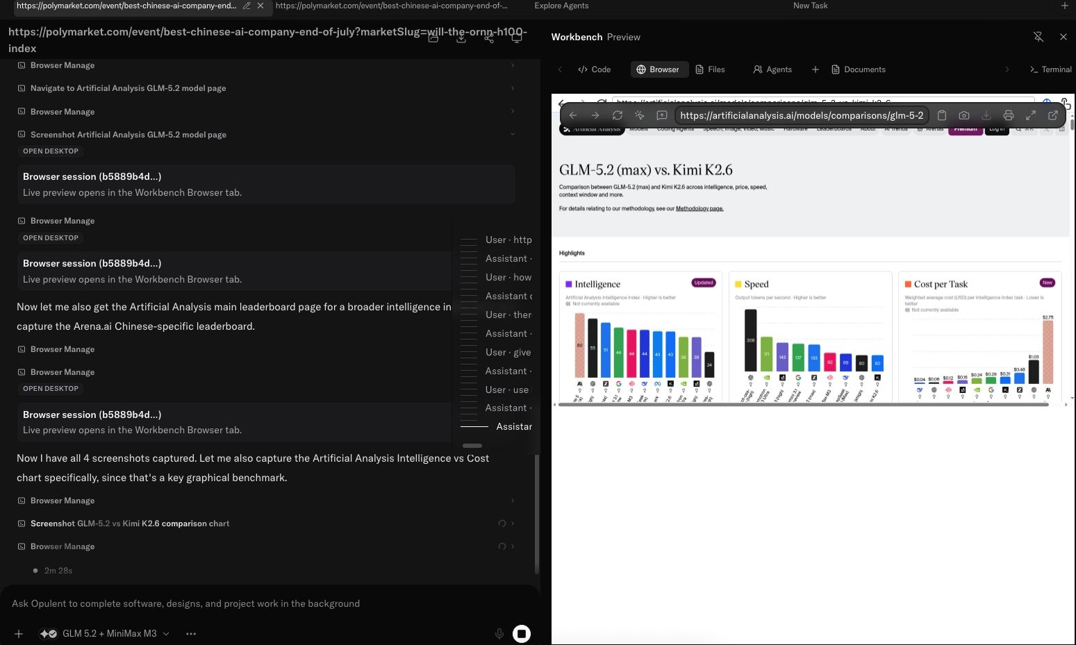Screen dimensions: 1076x645
Task: Click Premium button on Artificial Analysis page
Action: [x=966, y=129]
